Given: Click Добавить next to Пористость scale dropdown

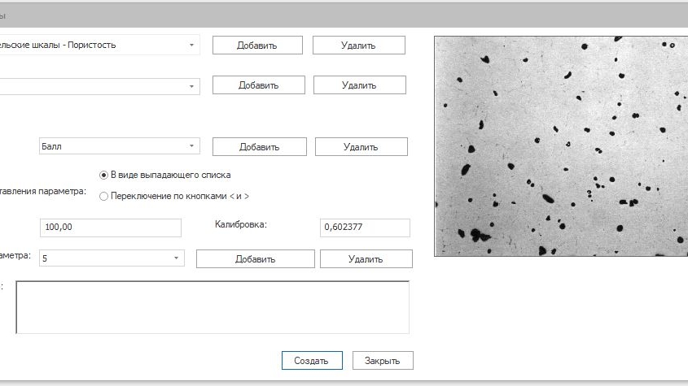Looking at the screenshot, I should click(257, 46).
